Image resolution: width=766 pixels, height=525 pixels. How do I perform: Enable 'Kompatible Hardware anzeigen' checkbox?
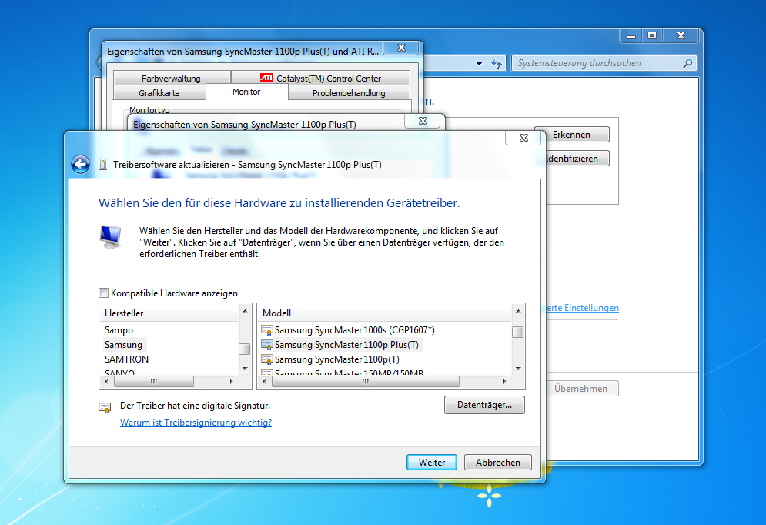104,293
